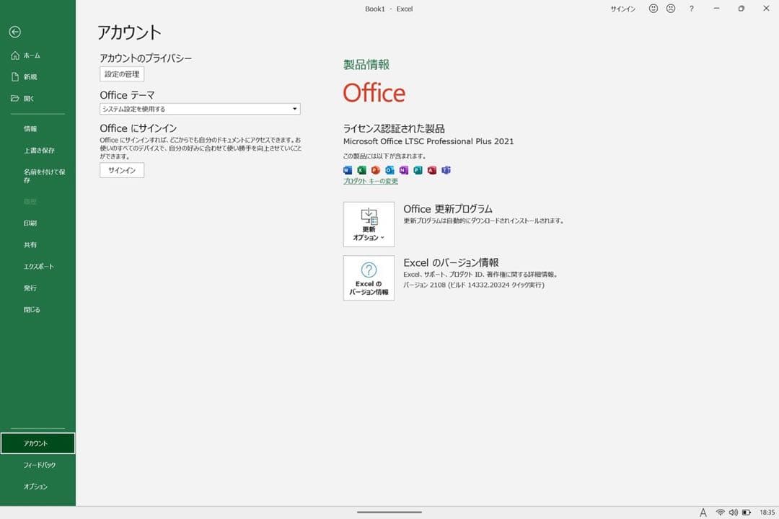Open the Word app icon under ライセンス認証された製品
The width and height of the screenshot is (779, 519).
(x=348, y=170)
